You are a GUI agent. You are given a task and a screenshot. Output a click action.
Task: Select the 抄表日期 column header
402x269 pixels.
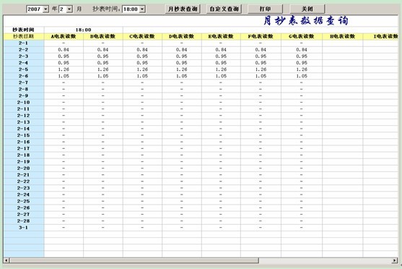pyautogui.click(x=24, y=36)
